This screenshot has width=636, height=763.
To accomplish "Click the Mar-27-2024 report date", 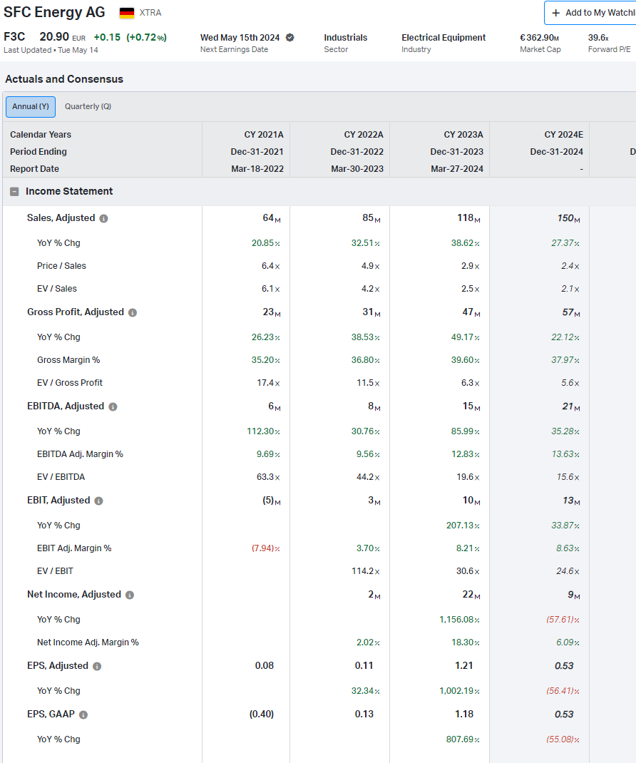I will (x=457, y=169).
